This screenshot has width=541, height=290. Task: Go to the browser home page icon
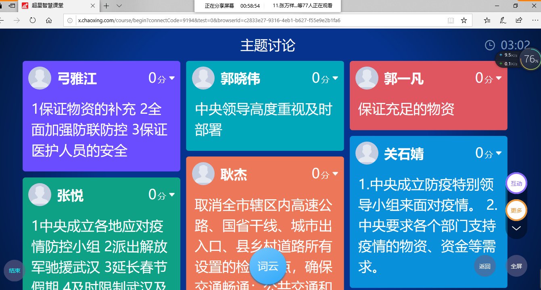49,20
